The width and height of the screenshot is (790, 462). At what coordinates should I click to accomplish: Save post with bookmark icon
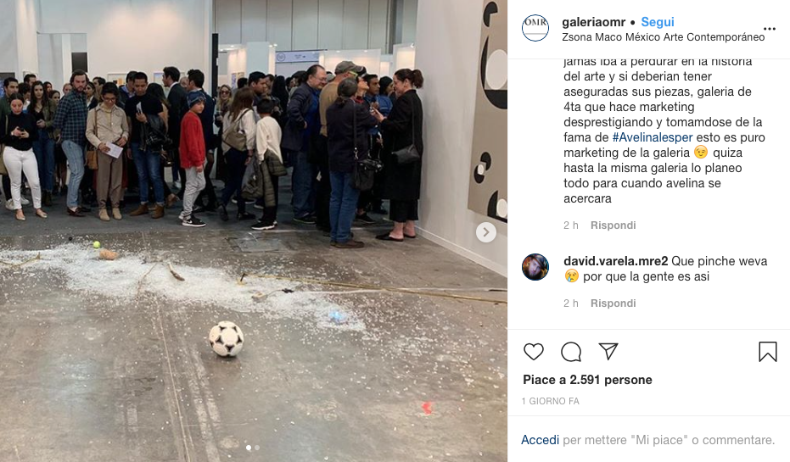tap(768, 351)
